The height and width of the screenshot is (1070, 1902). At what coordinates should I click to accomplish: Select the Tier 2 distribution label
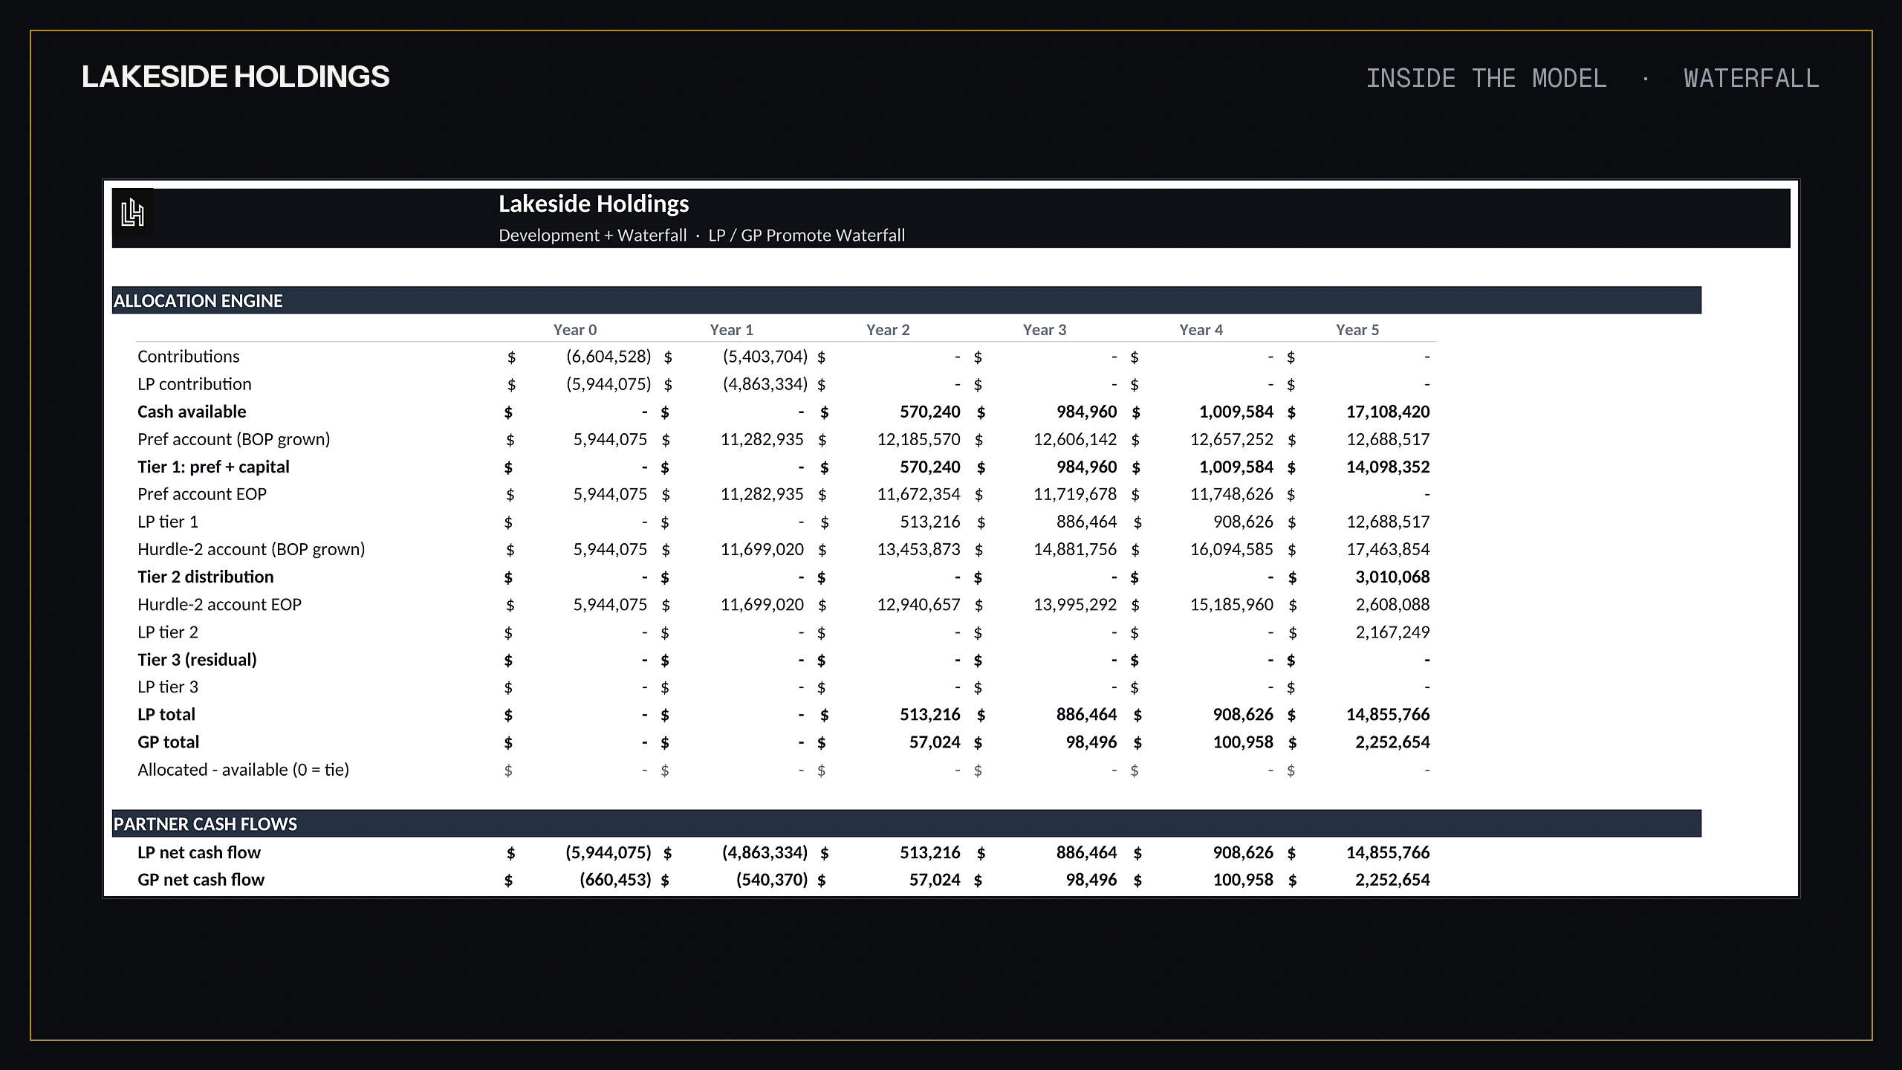(206, 576)
